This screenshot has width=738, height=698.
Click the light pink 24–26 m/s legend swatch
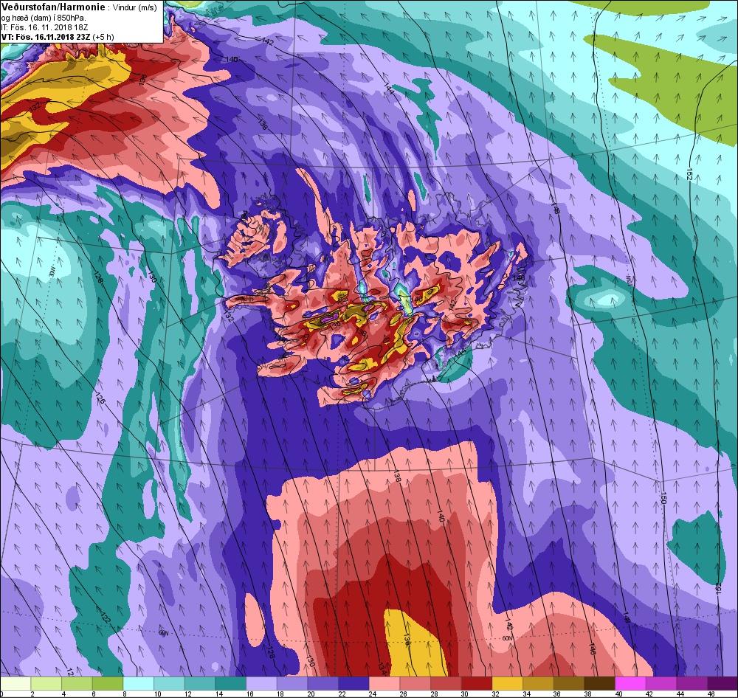pos(384,683)
